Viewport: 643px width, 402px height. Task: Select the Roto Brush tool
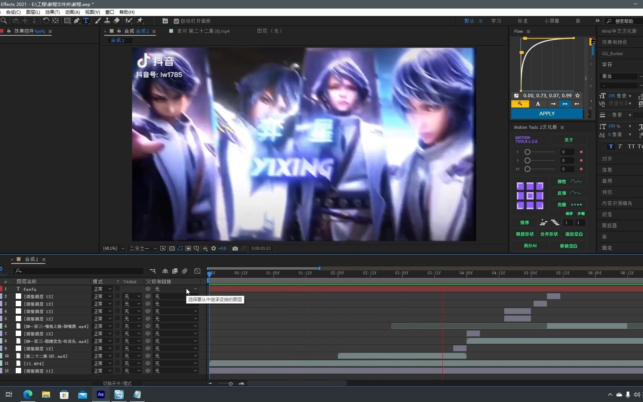128,21
